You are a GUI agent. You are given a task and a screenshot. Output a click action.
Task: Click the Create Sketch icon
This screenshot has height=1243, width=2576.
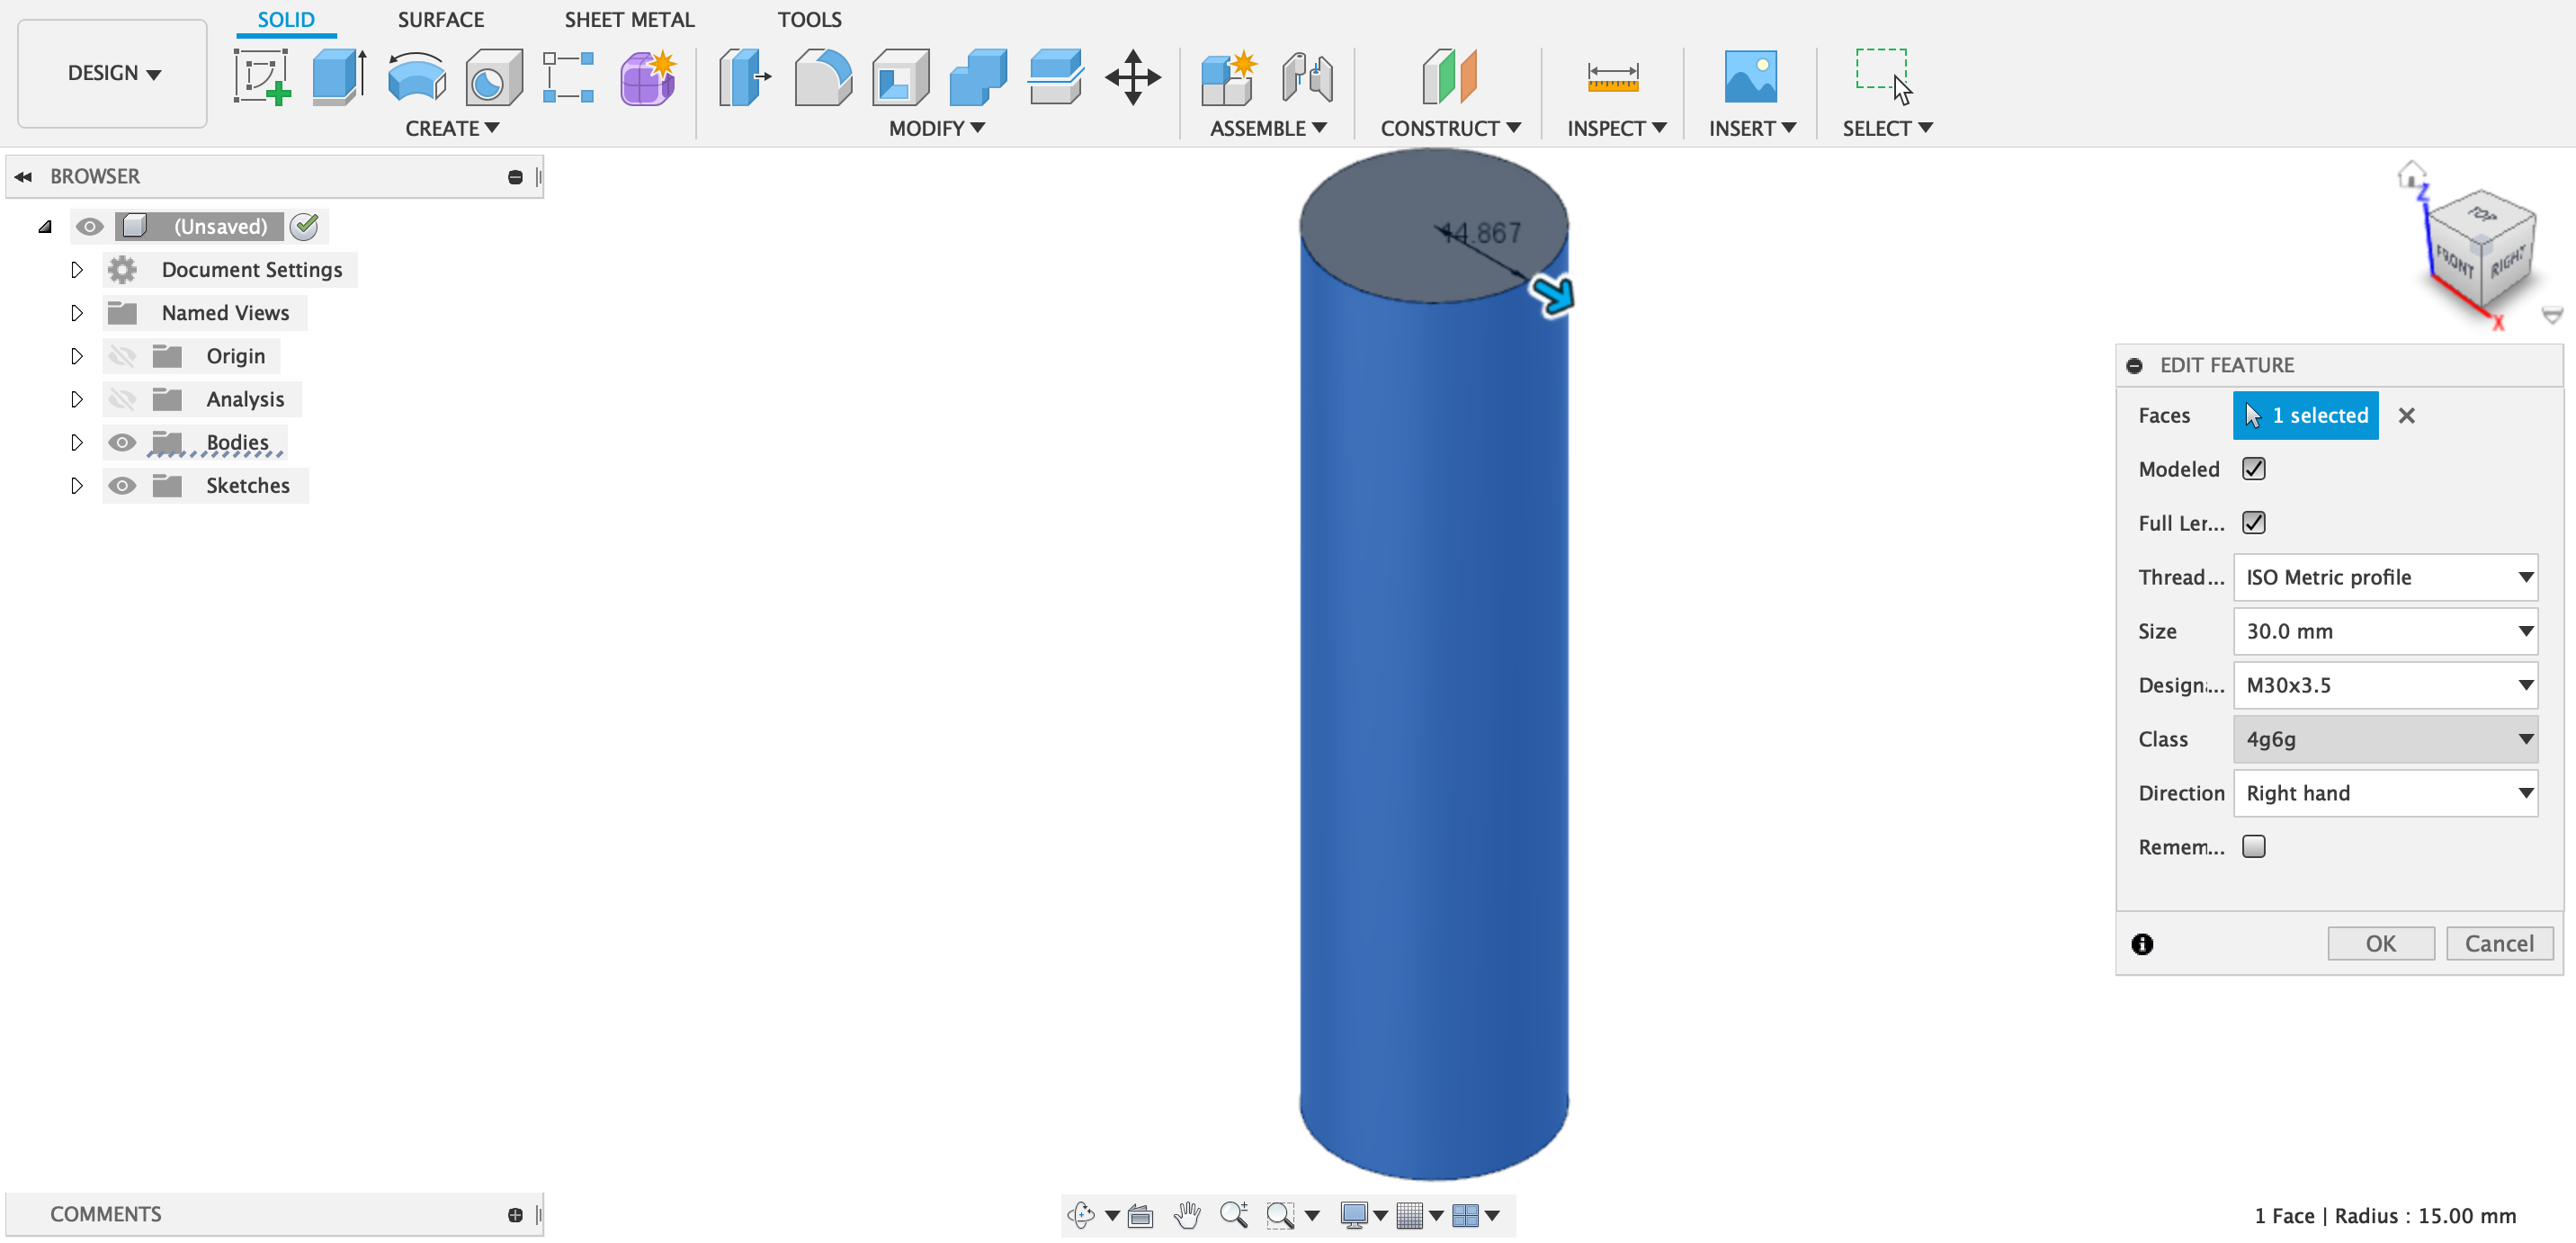point(262,77)
